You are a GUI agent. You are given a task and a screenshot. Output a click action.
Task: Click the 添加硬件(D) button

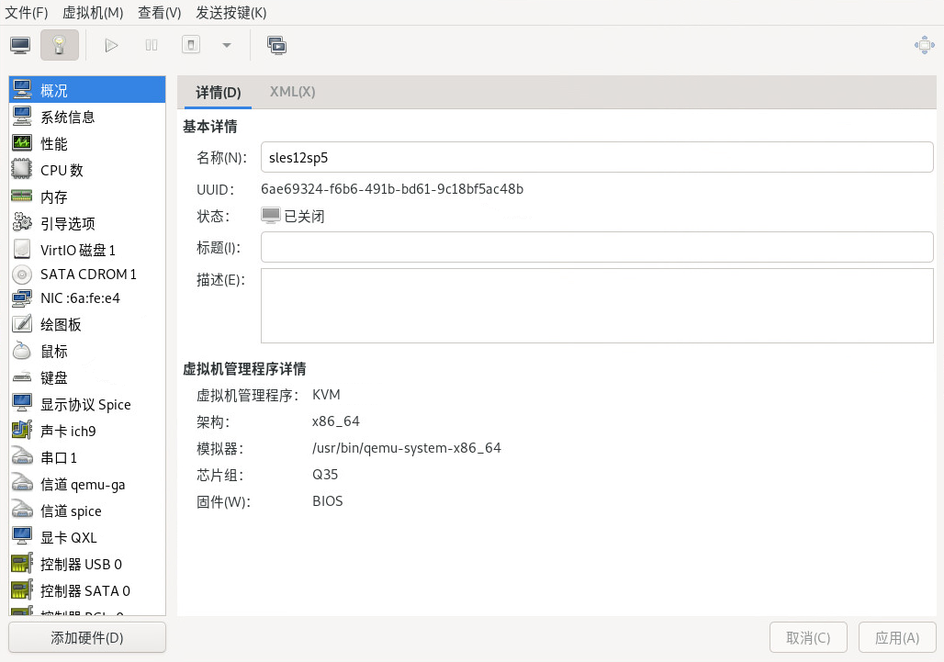pos(87,638)
